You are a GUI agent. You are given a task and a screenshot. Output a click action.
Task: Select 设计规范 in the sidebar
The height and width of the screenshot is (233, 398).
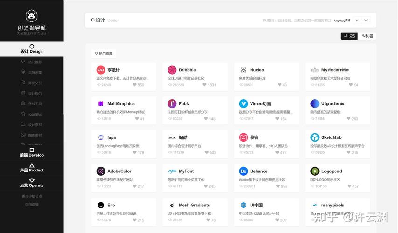31,93
